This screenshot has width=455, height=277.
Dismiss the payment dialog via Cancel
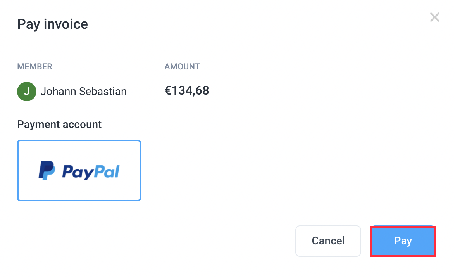(328, 241)
